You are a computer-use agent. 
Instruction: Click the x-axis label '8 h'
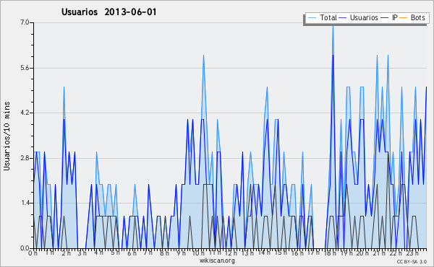[164, 253]
